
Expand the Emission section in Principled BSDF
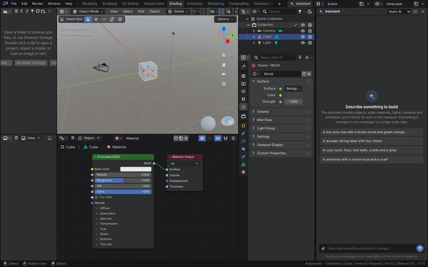(106, 239)
